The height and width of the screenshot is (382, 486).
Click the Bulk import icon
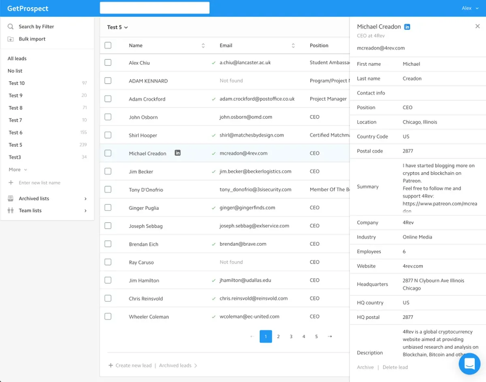click(10, 38)
